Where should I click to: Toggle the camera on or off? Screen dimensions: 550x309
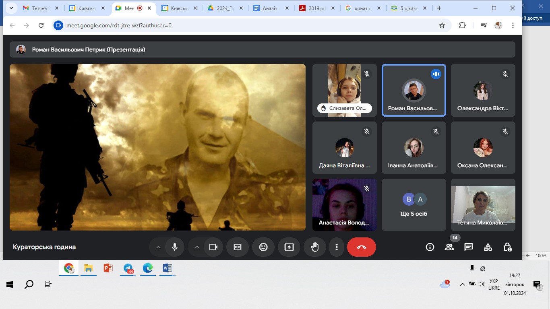pos(213,247)
